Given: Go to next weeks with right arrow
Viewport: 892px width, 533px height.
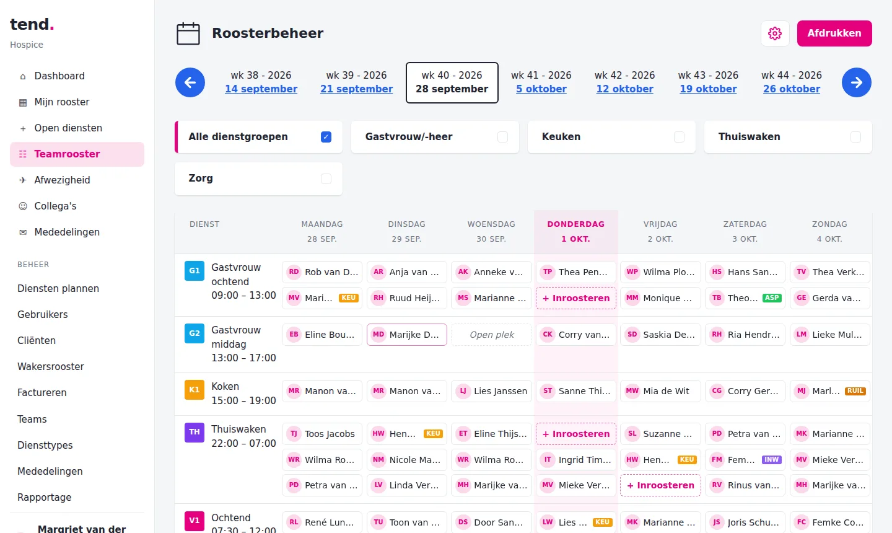Looking at the screenshot, I should (857, 82).
